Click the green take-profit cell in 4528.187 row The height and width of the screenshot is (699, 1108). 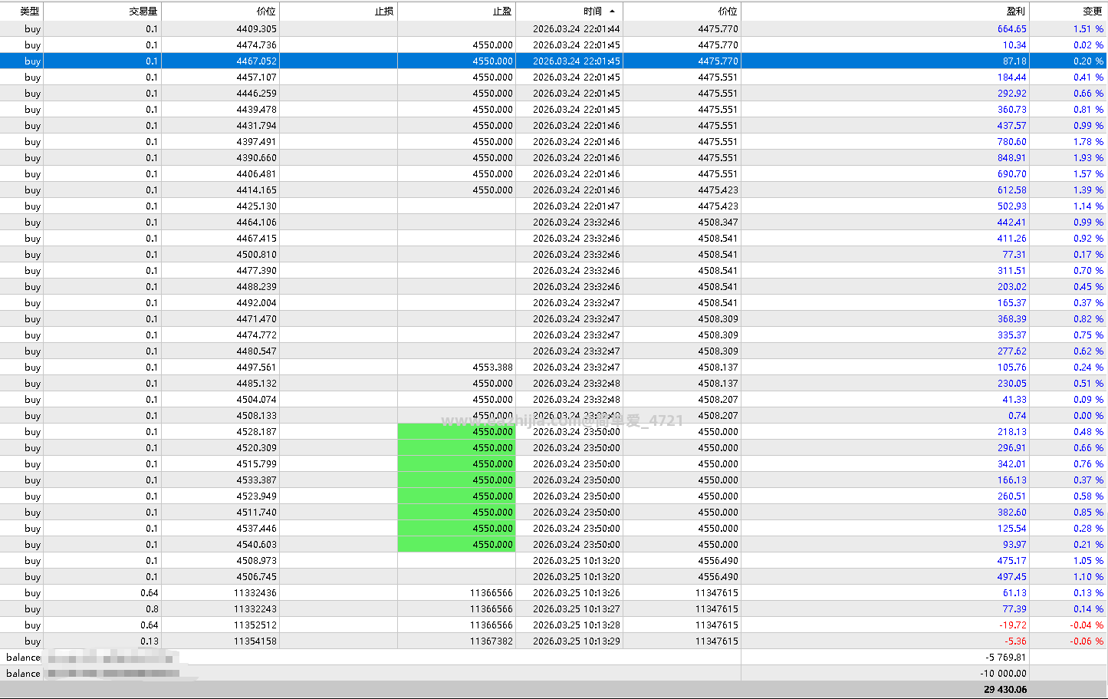point(457,432)
